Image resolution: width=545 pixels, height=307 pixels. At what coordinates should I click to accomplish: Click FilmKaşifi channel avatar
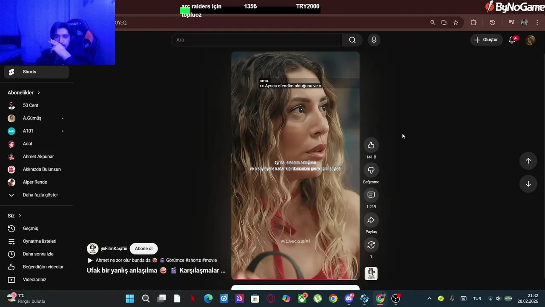[92, 249]
